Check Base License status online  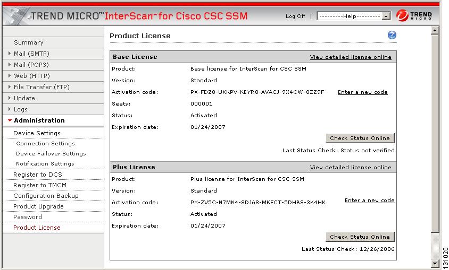(360, 138)
